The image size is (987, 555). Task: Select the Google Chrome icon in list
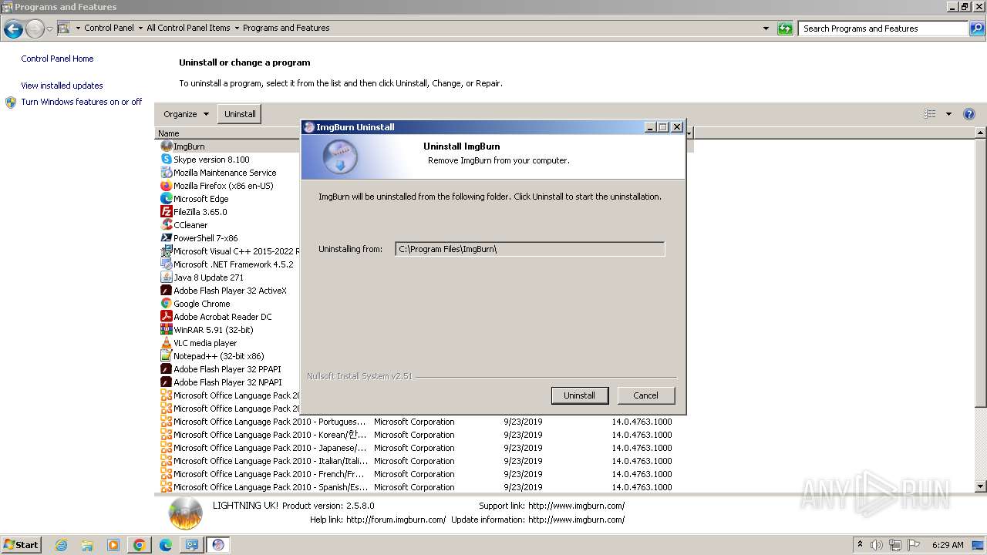coord(166,304)
